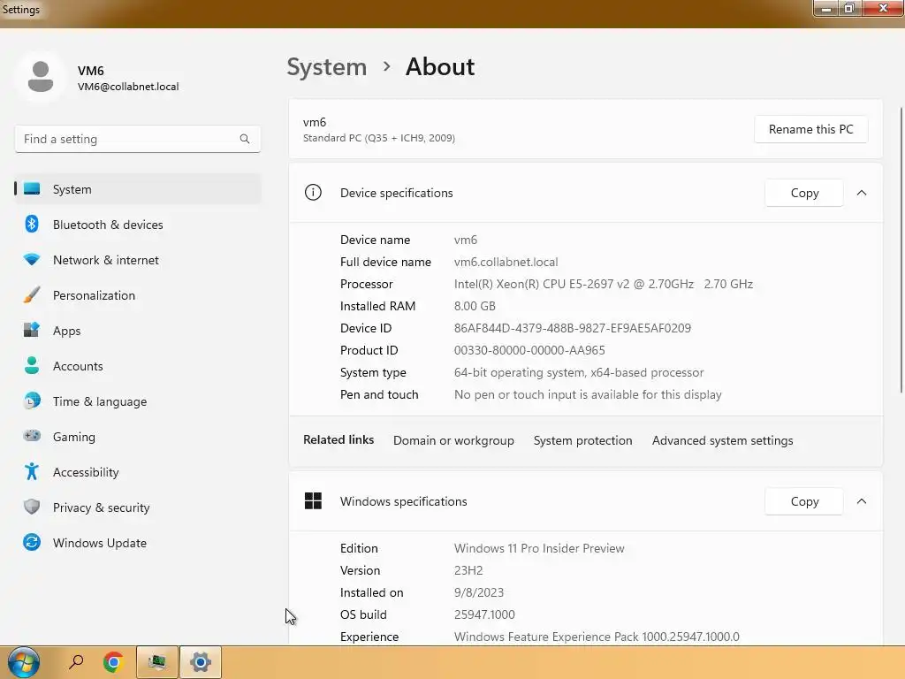Click the Apps icon in sidebar

click(31, 330)
